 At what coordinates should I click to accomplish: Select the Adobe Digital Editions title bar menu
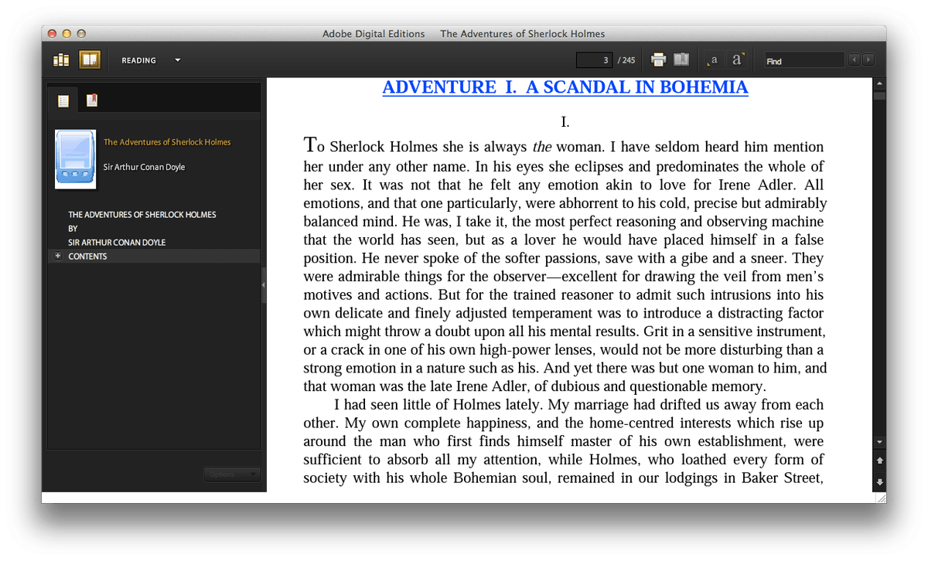point(374,33)
